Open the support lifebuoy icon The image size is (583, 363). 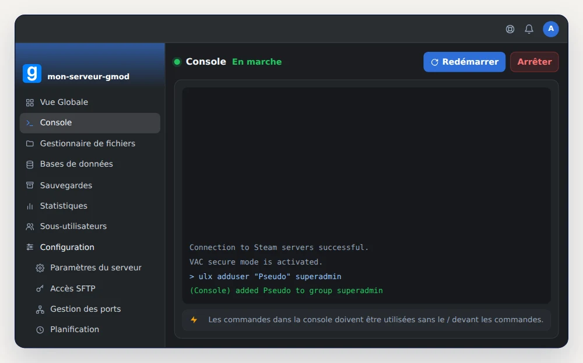pos(510,29)
